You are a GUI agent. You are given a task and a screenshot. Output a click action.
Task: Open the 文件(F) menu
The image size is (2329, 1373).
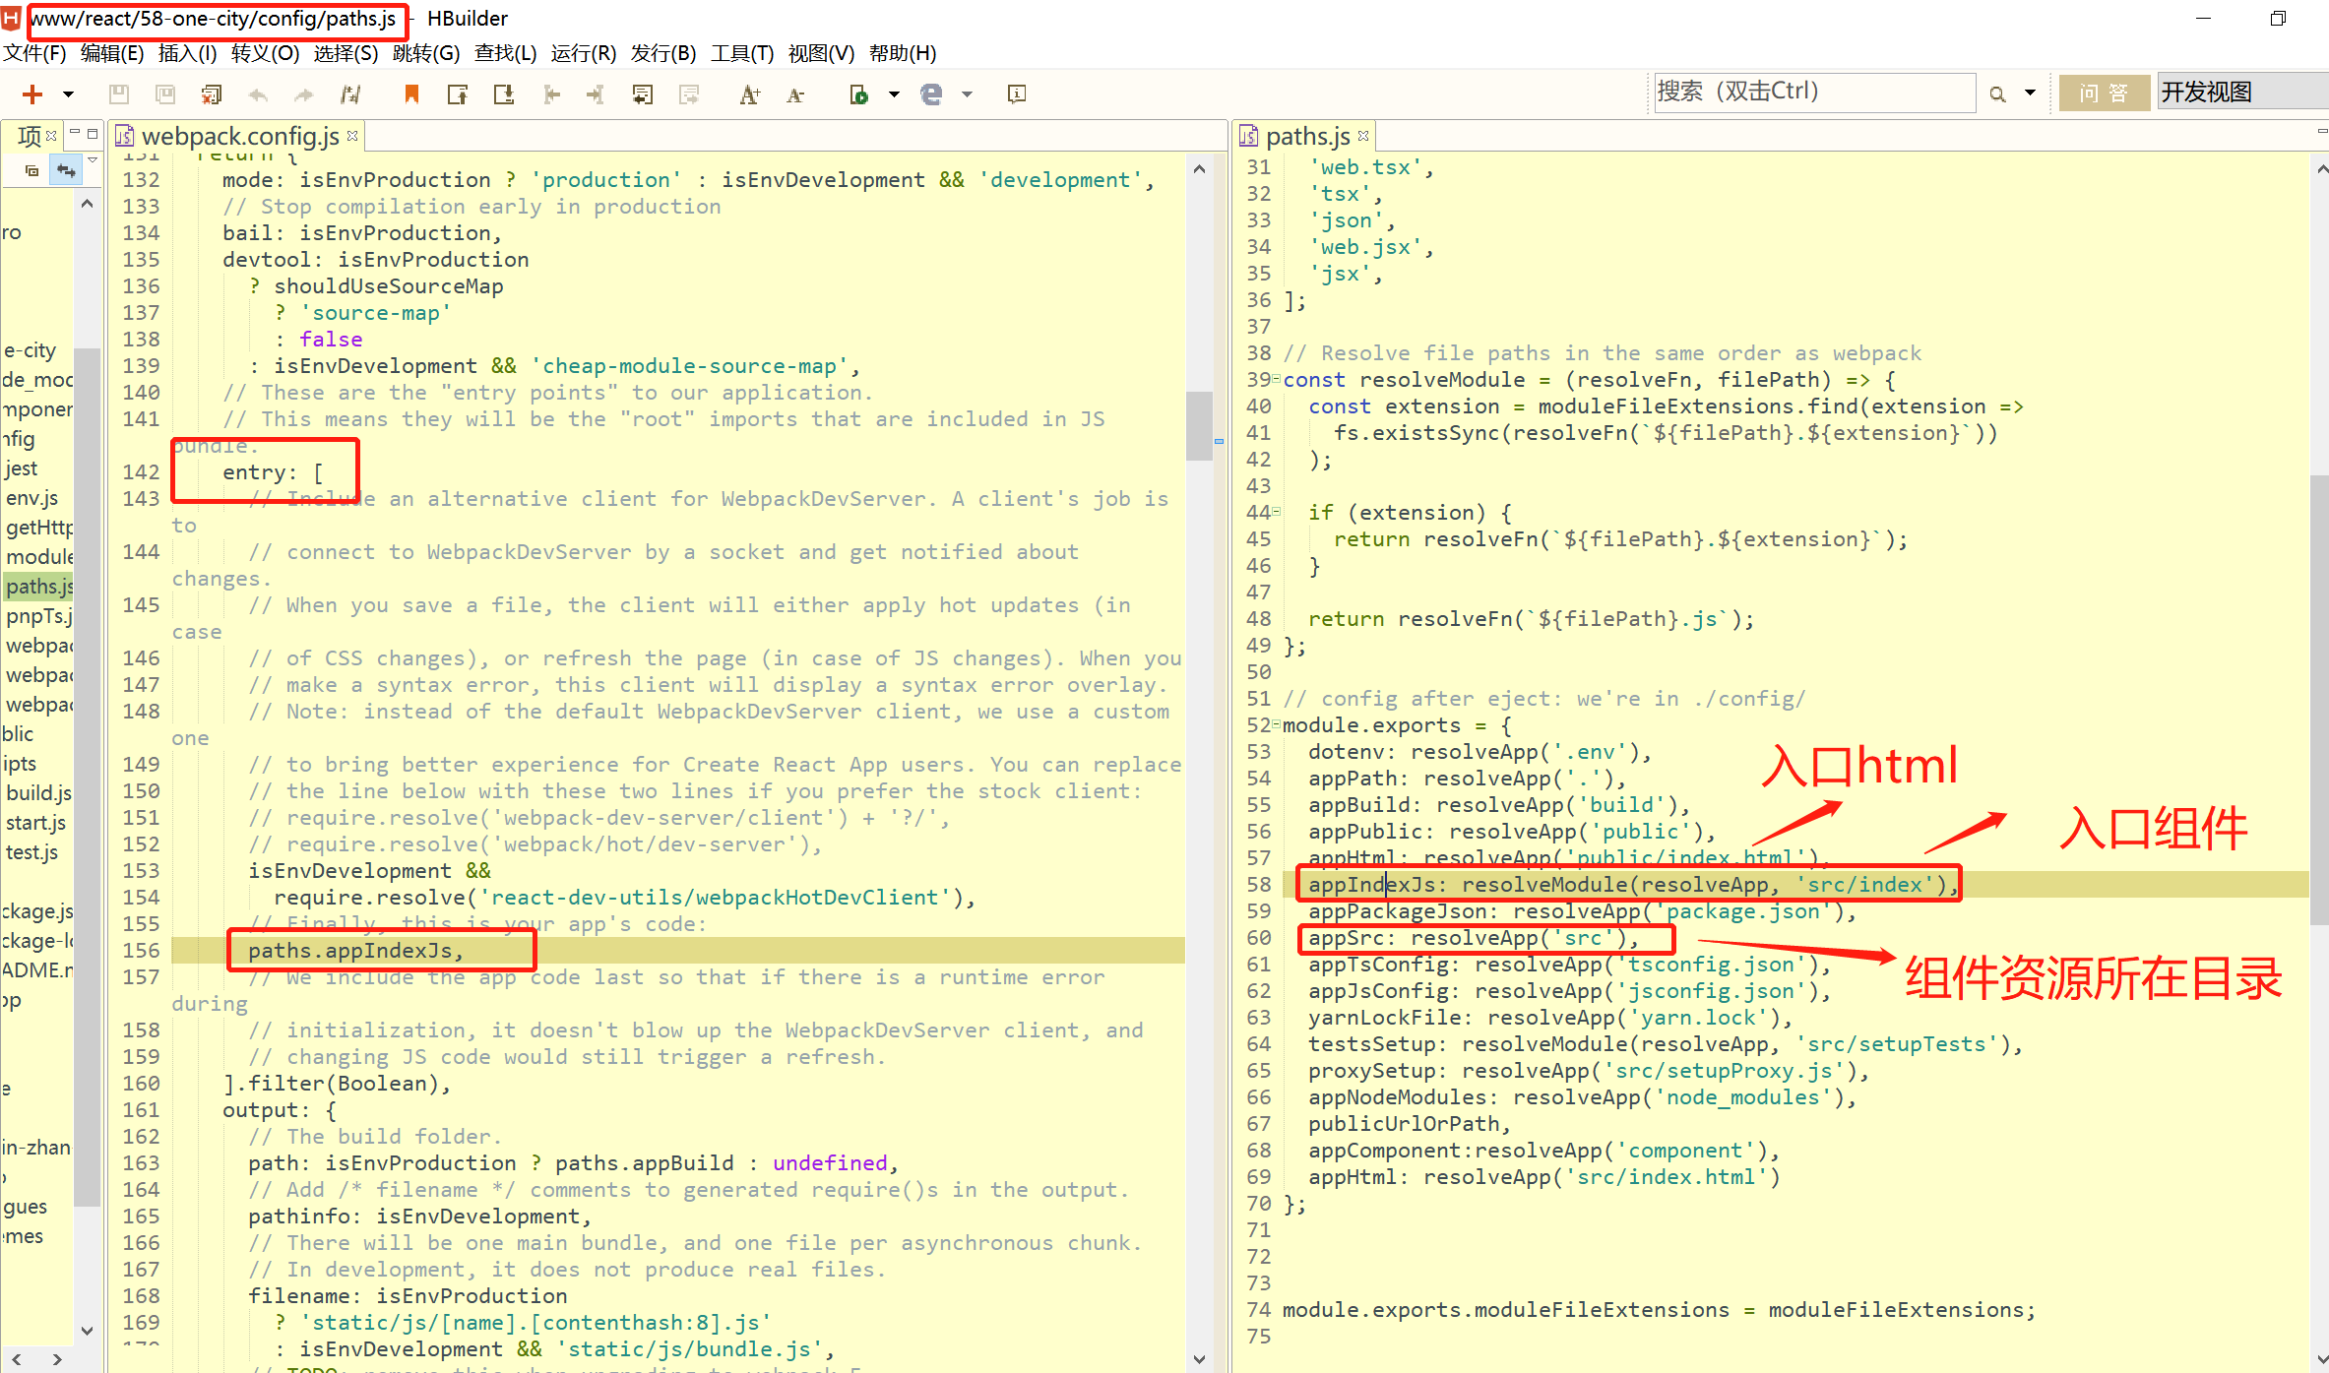tap(34, 53)
